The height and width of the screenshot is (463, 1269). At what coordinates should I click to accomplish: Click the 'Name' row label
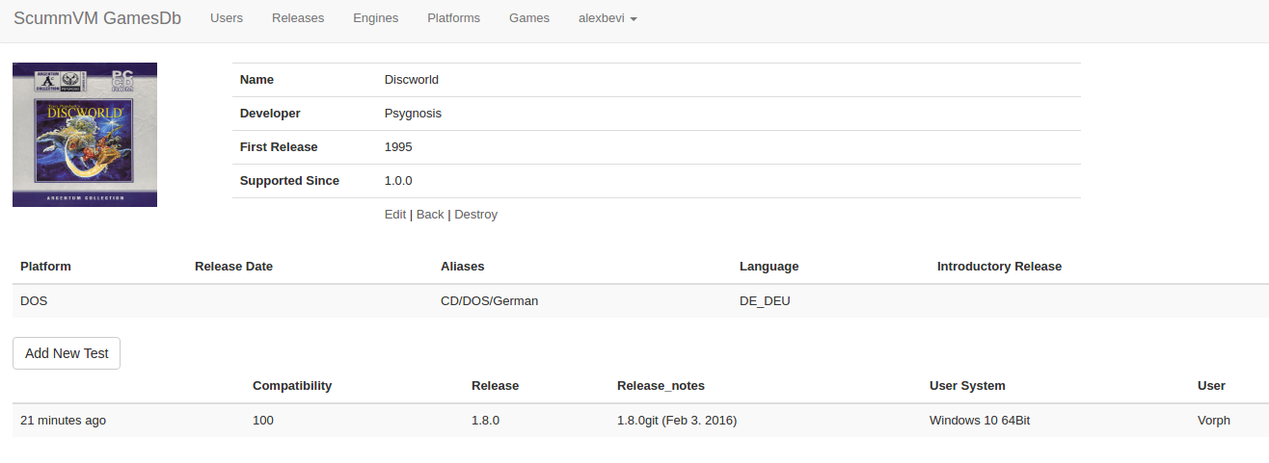(x=256, y=80)
